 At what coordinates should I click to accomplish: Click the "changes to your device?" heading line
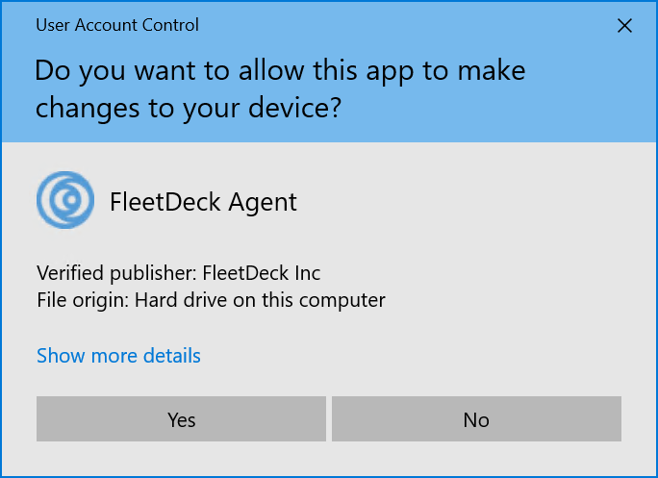189,108
